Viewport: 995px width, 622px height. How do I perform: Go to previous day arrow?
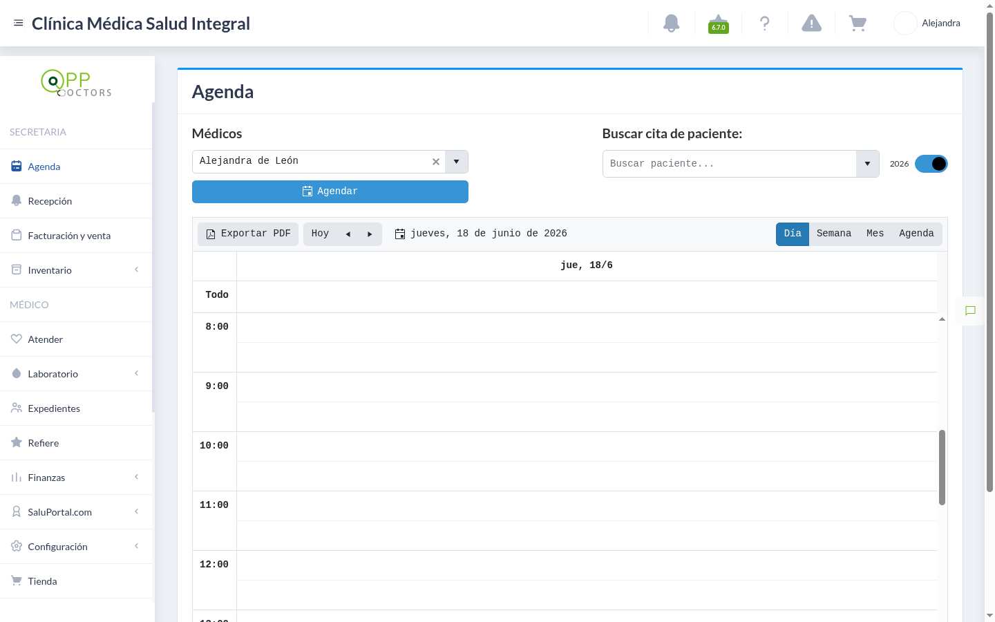tap(348, 234)
